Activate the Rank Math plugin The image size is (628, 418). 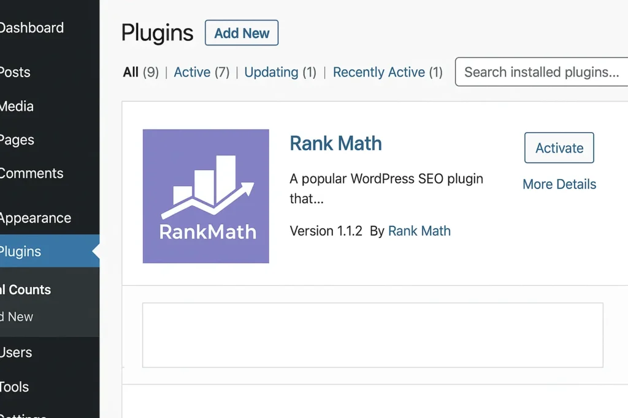559,147
